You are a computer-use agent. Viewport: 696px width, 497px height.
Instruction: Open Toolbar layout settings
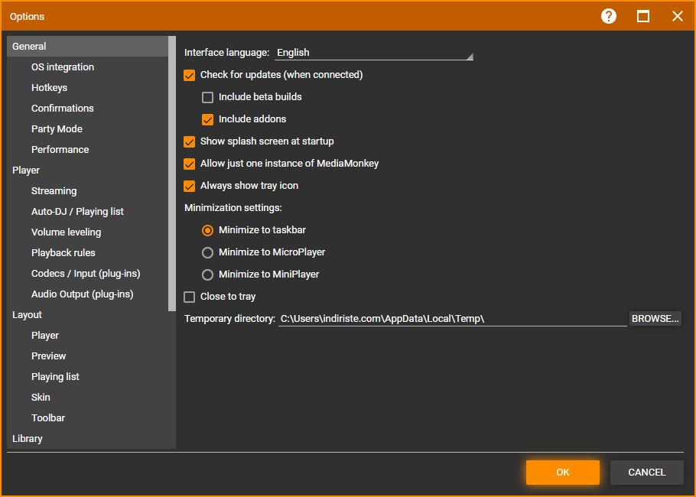(x=48, y=417)
